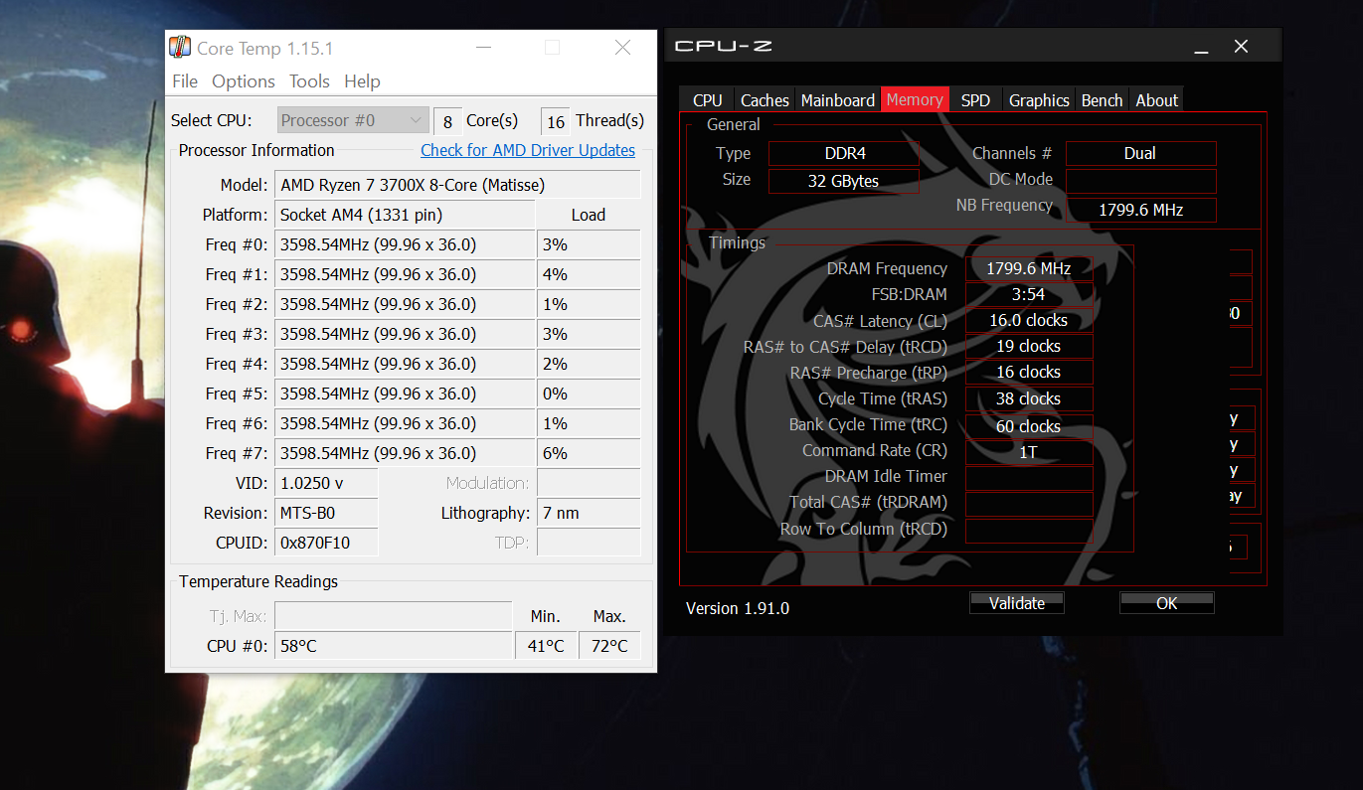
Task: Minimize the Core Temp window
Action: point(483,48)
